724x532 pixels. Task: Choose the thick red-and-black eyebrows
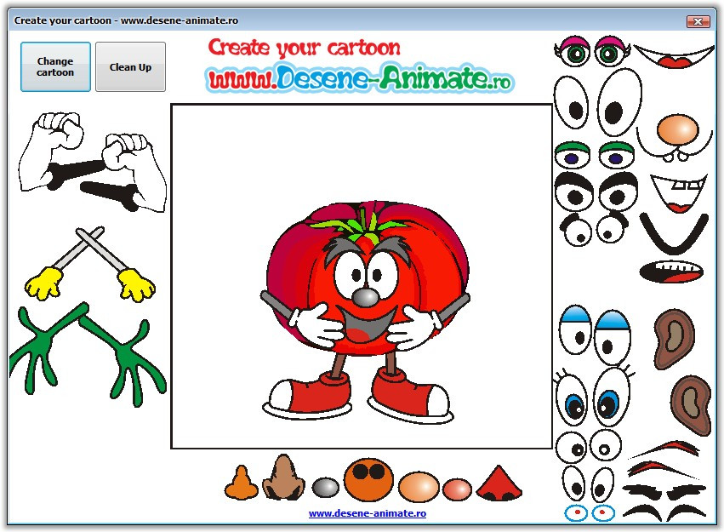tap(663, 470)
